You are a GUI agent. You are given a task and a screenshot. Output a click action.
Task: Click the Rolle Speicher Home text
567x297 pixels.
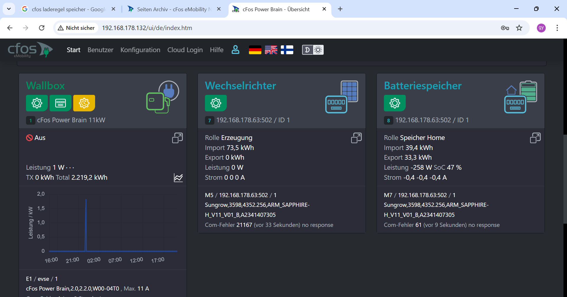tap(414, 138)
